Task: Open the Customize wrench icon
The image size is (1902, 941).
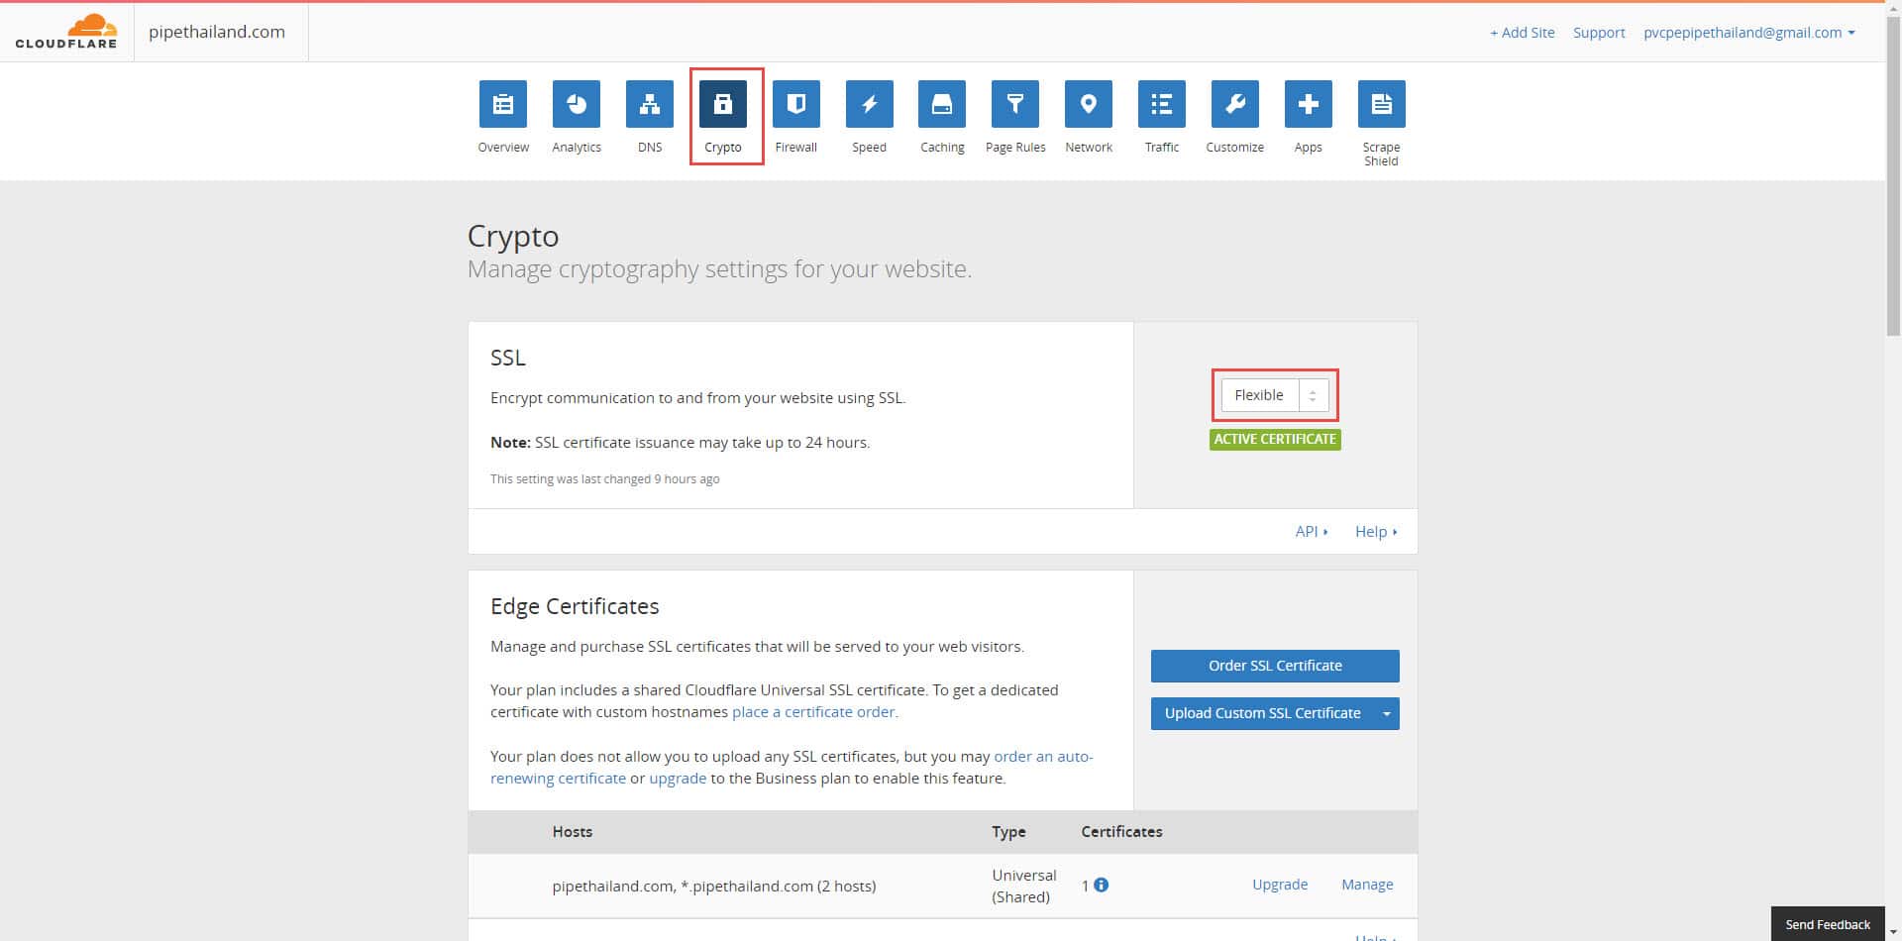Action: pyautogui.click(x=1235, y=104)
